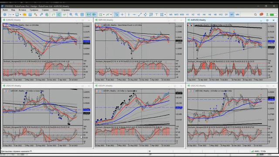The height and width of the screenshot is (157, 279).
Task: Select the trendline drawing tool
Action: coord(140,14)
